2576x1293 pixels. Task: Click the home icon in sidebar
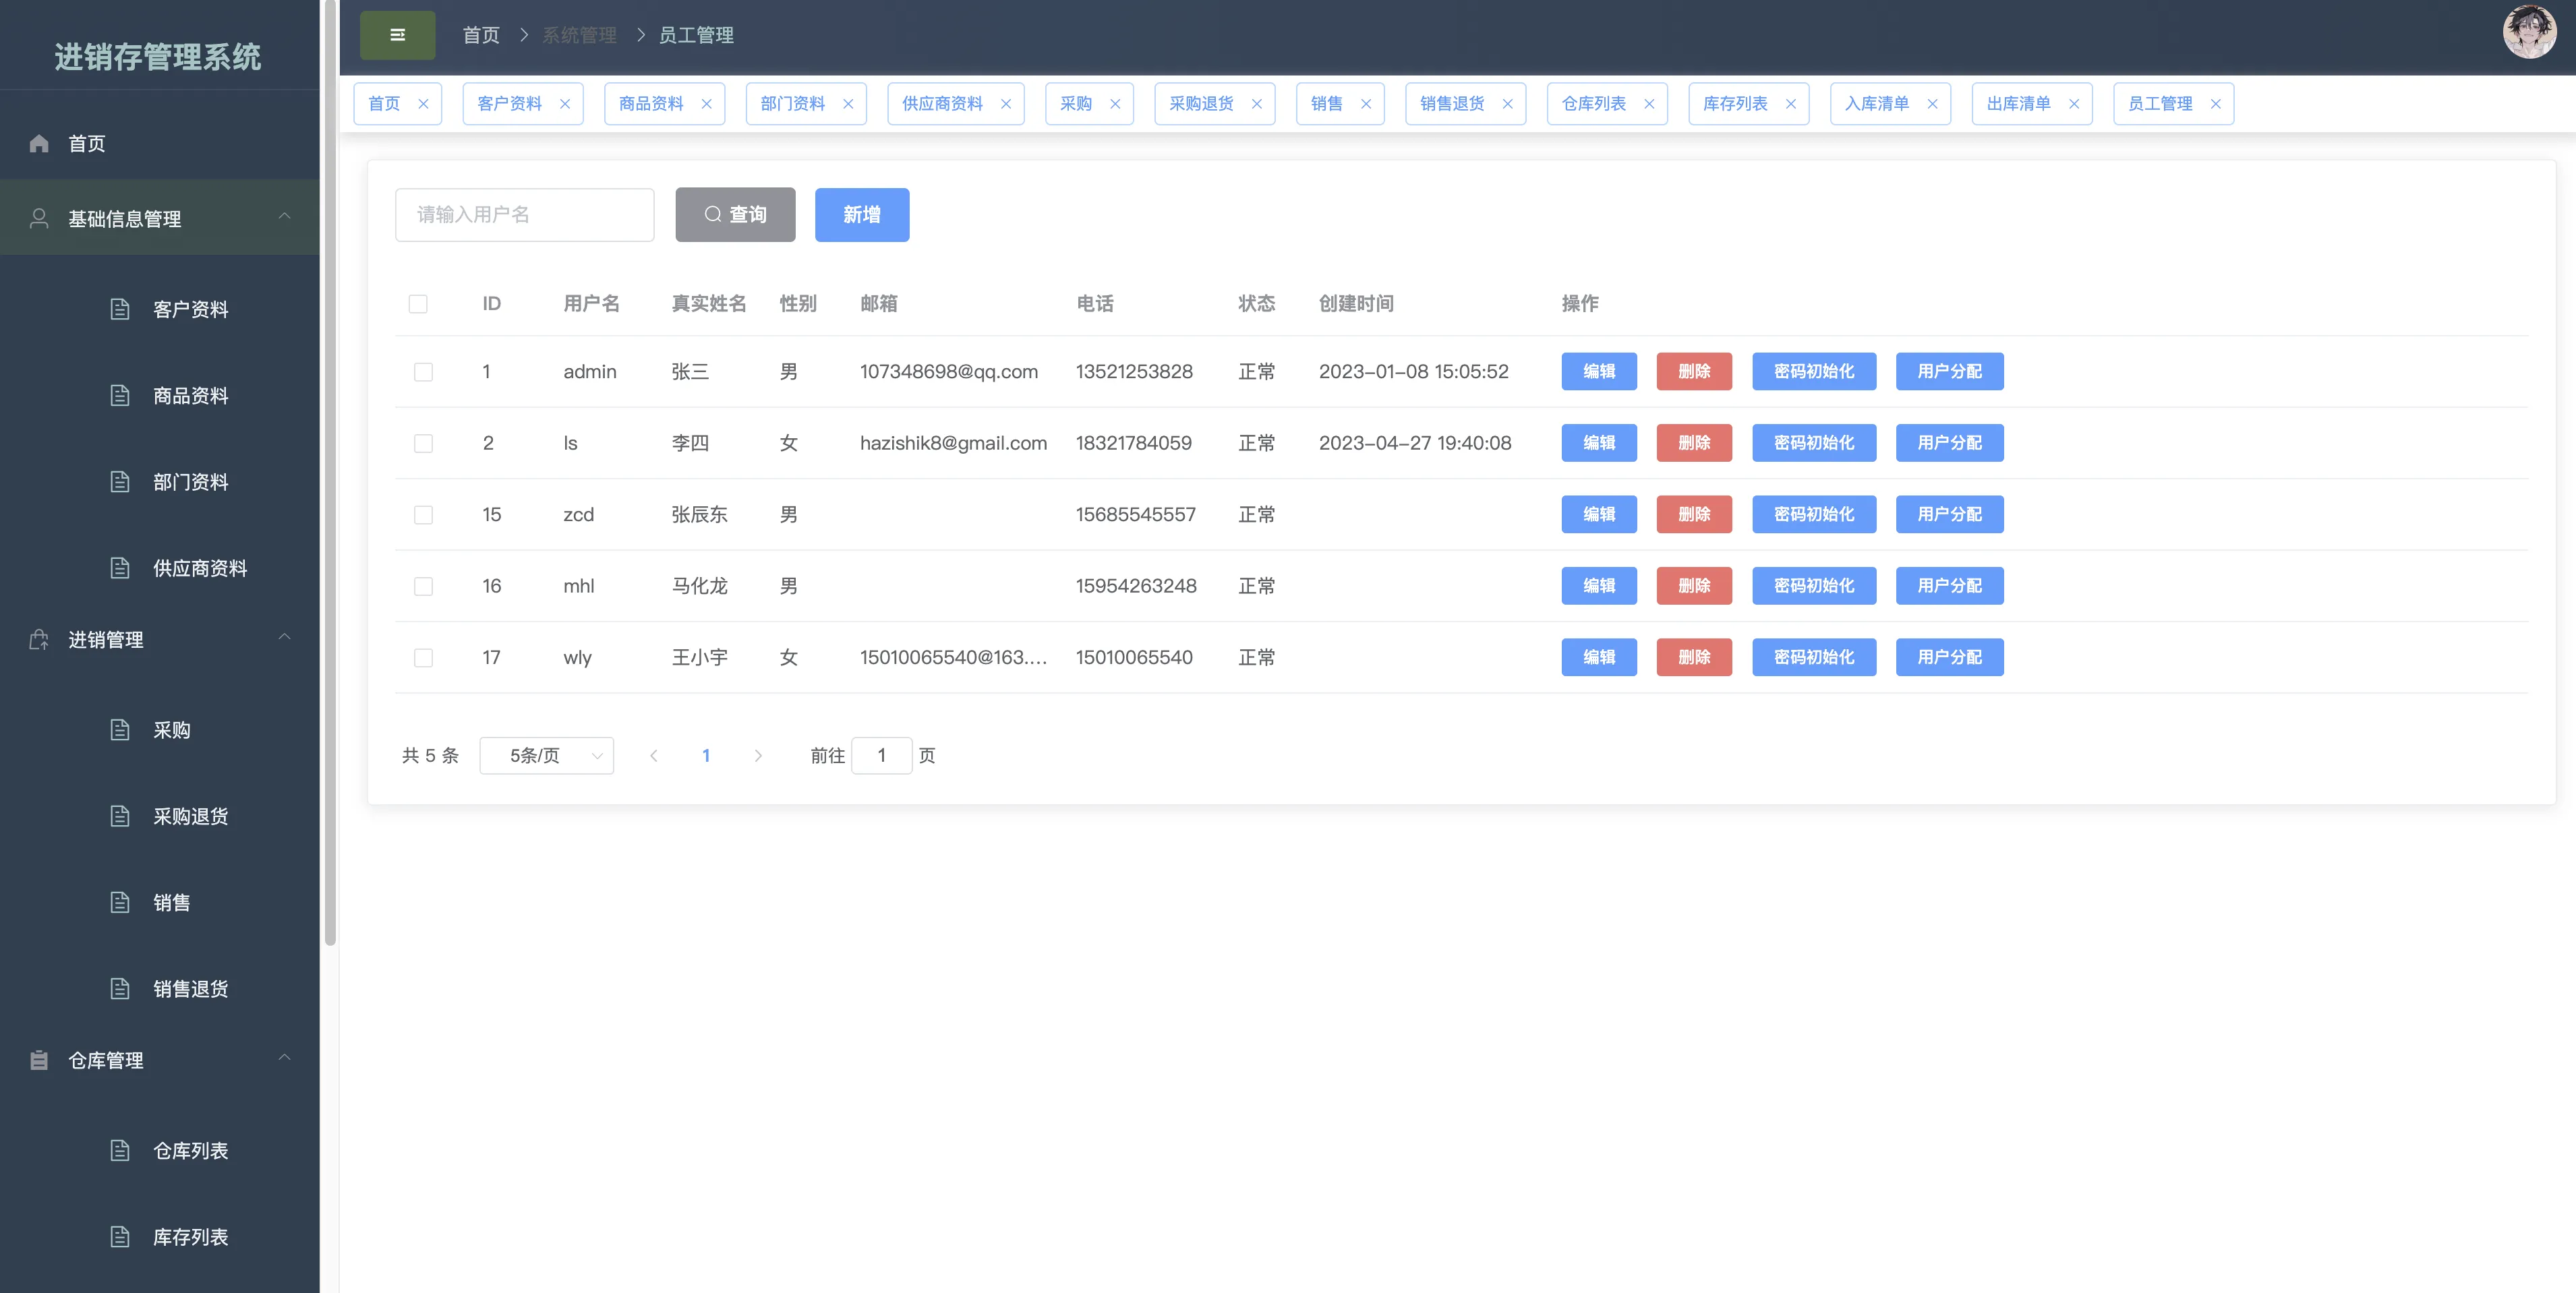click(39, 143)
